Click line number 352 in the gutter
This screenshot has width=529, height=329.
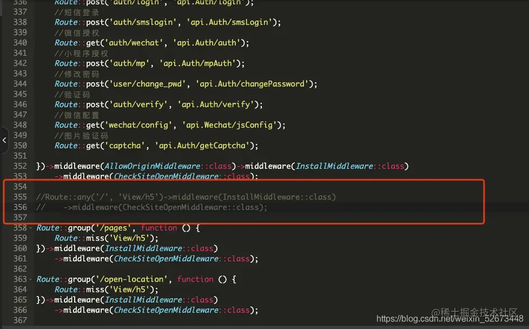pyautogui.click(x=20, y=166)
